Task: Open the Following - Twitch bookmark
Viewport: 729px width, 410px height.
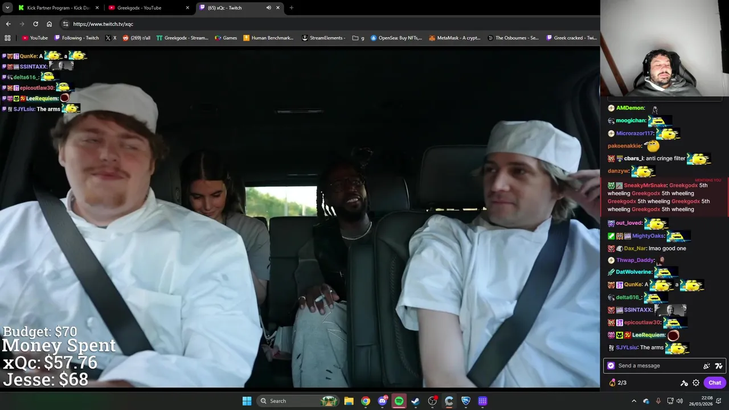Action: coord(76,38)
